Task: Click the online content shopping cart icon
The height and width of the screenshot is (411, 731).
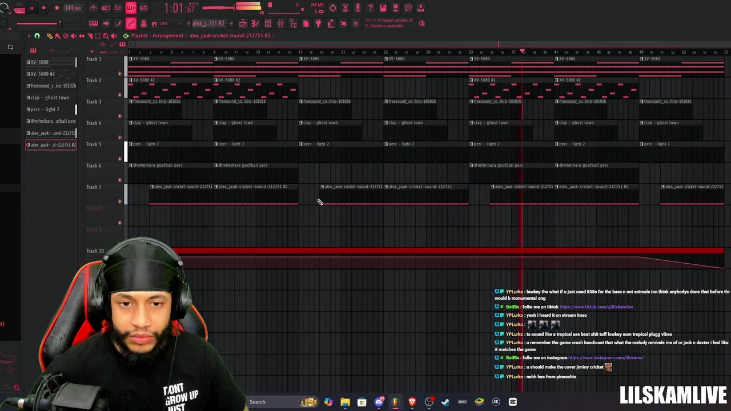Action: point(356,23)
